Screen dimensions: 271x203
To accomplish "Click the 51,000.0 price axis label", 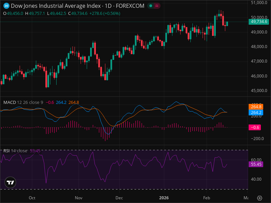I will point(259,3).
